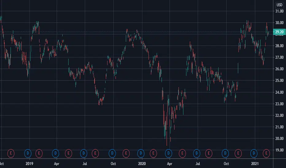Viewport: 286px width, 168px height.
Task: View the August 2020 earnings marker
Action: pos(209,153)
